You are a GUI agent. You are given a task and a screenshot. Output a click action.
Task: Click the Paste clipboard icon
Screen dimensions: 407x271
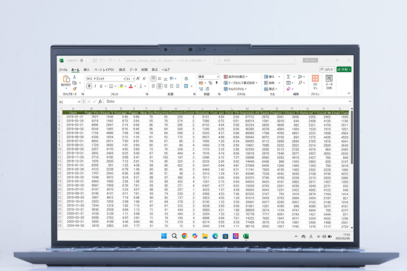coord(66,80)
